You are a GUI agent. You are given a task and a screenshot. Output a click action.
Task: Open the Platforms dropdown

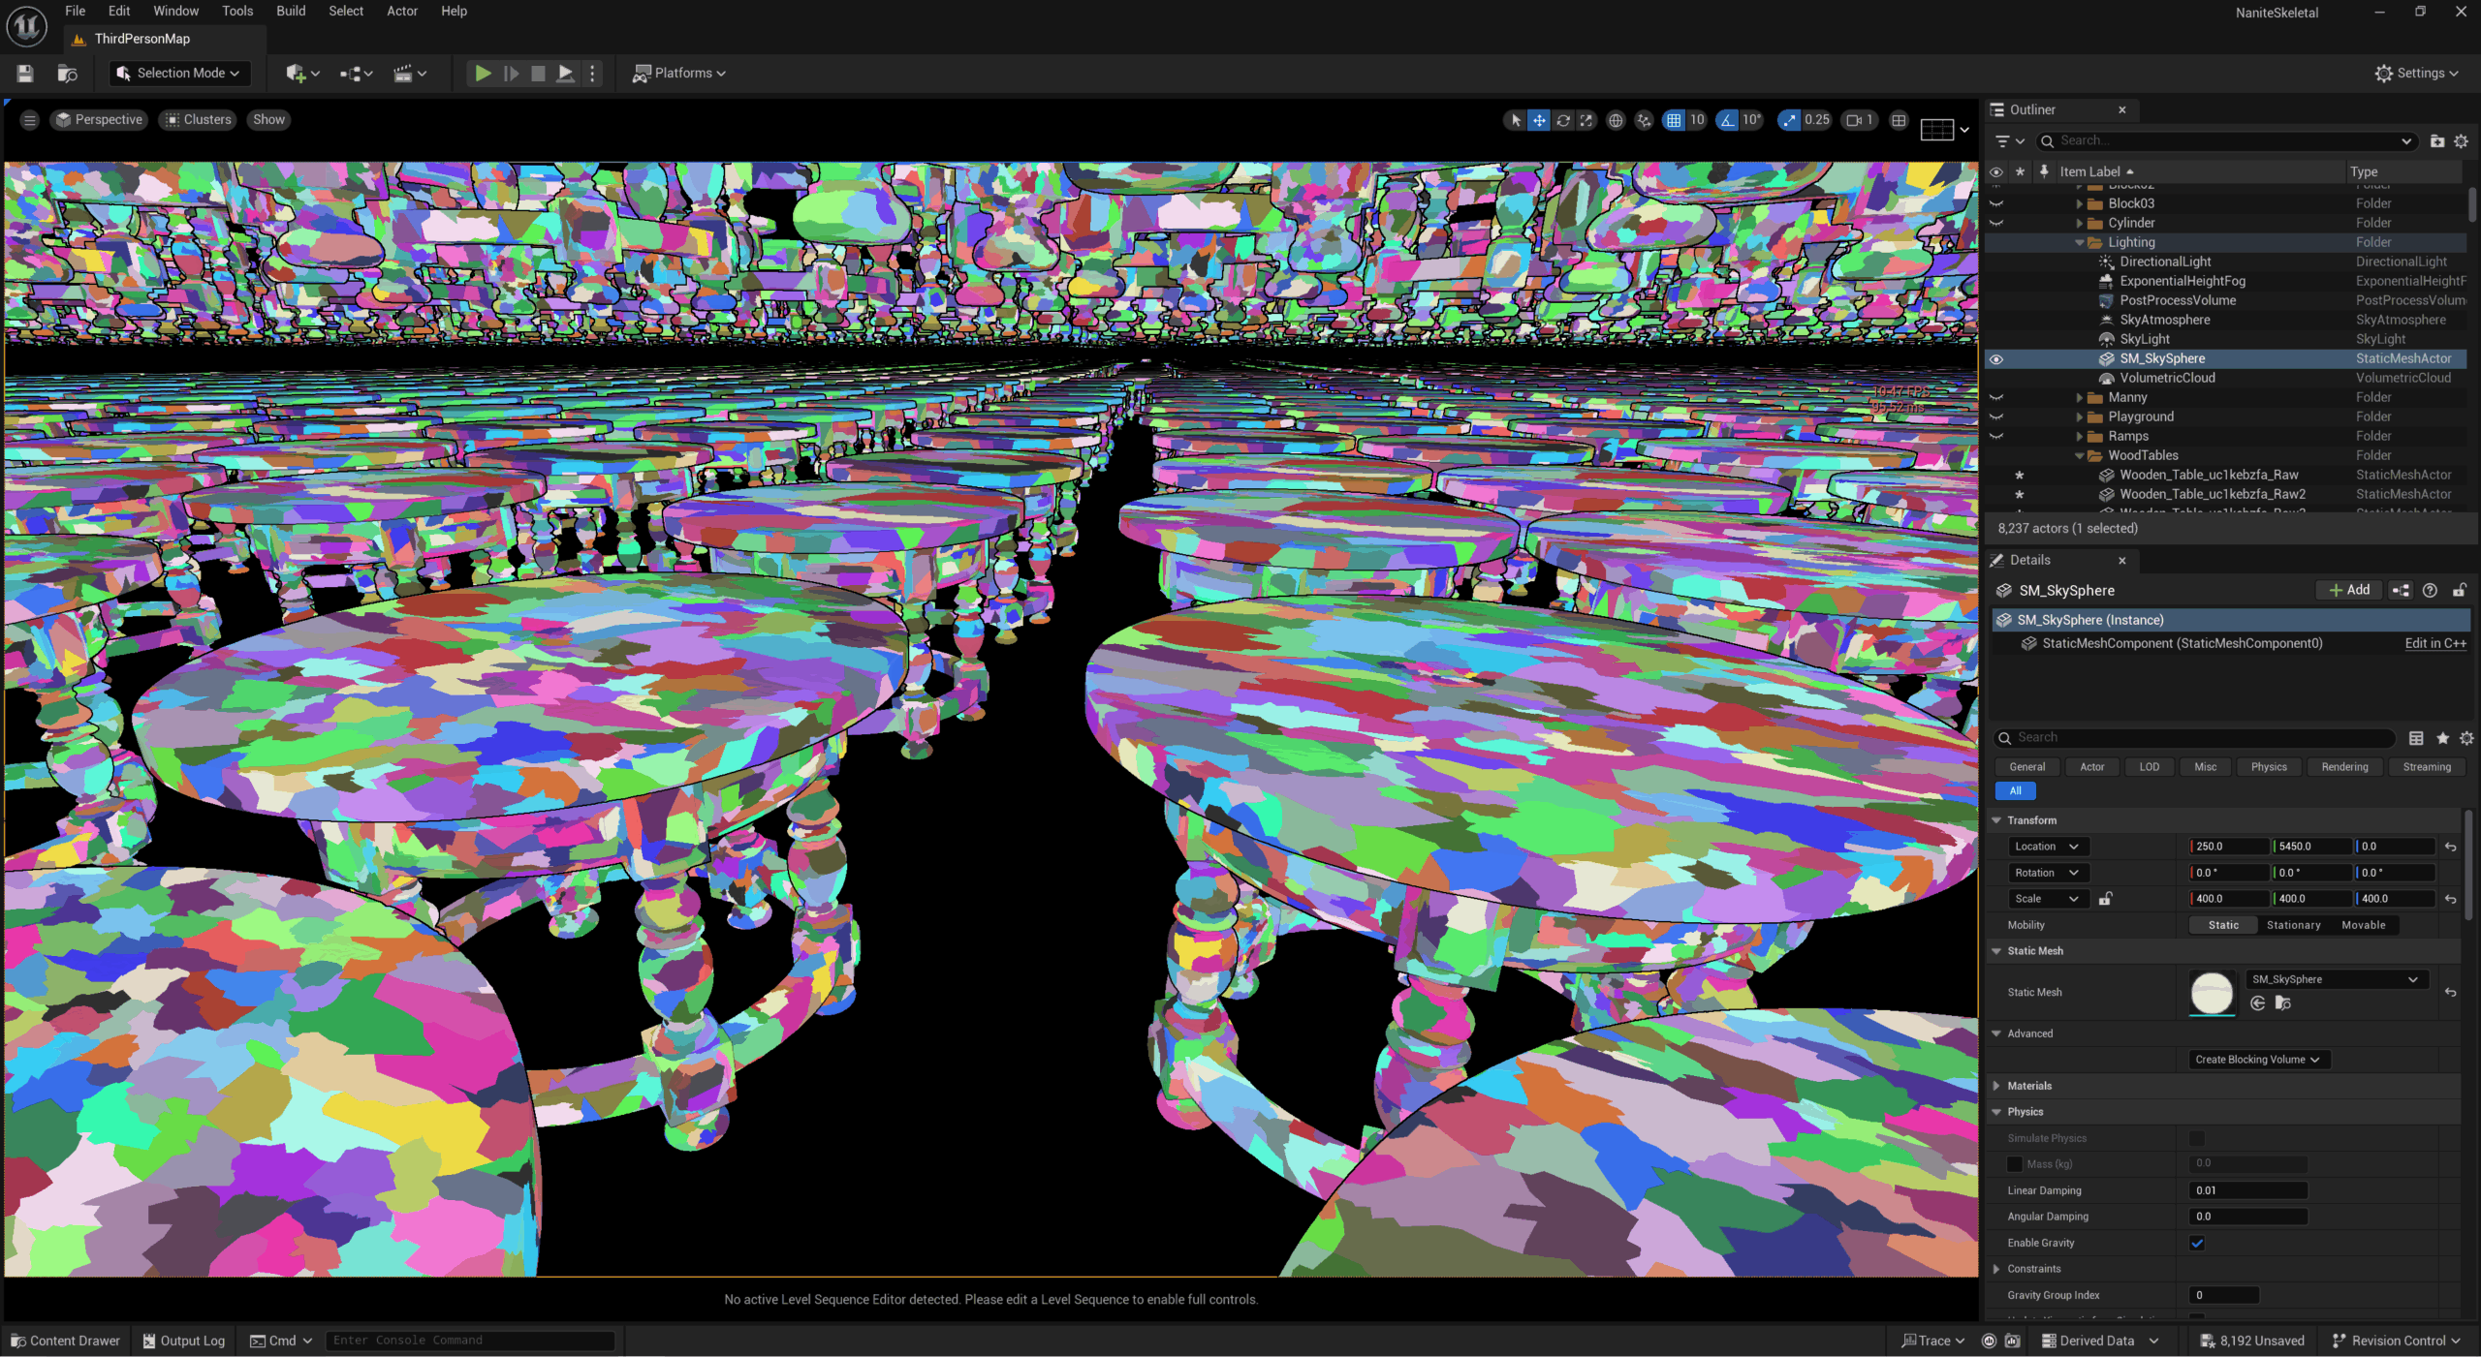pyautogui.click(x=679, y=73)
